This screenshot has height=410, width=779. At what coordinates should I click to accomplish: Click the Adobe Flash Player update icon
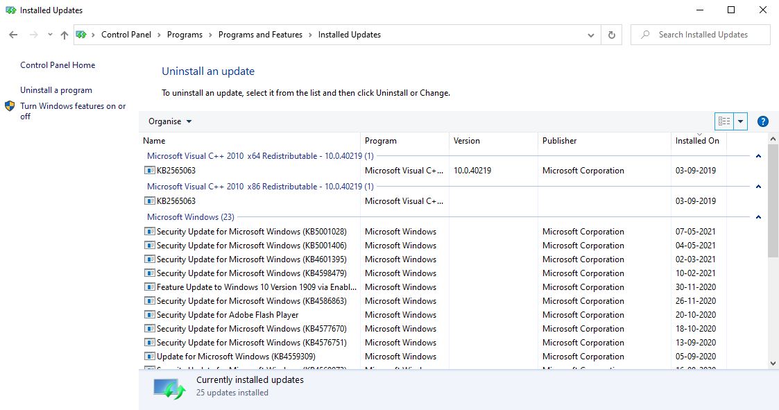pos(150,315)
